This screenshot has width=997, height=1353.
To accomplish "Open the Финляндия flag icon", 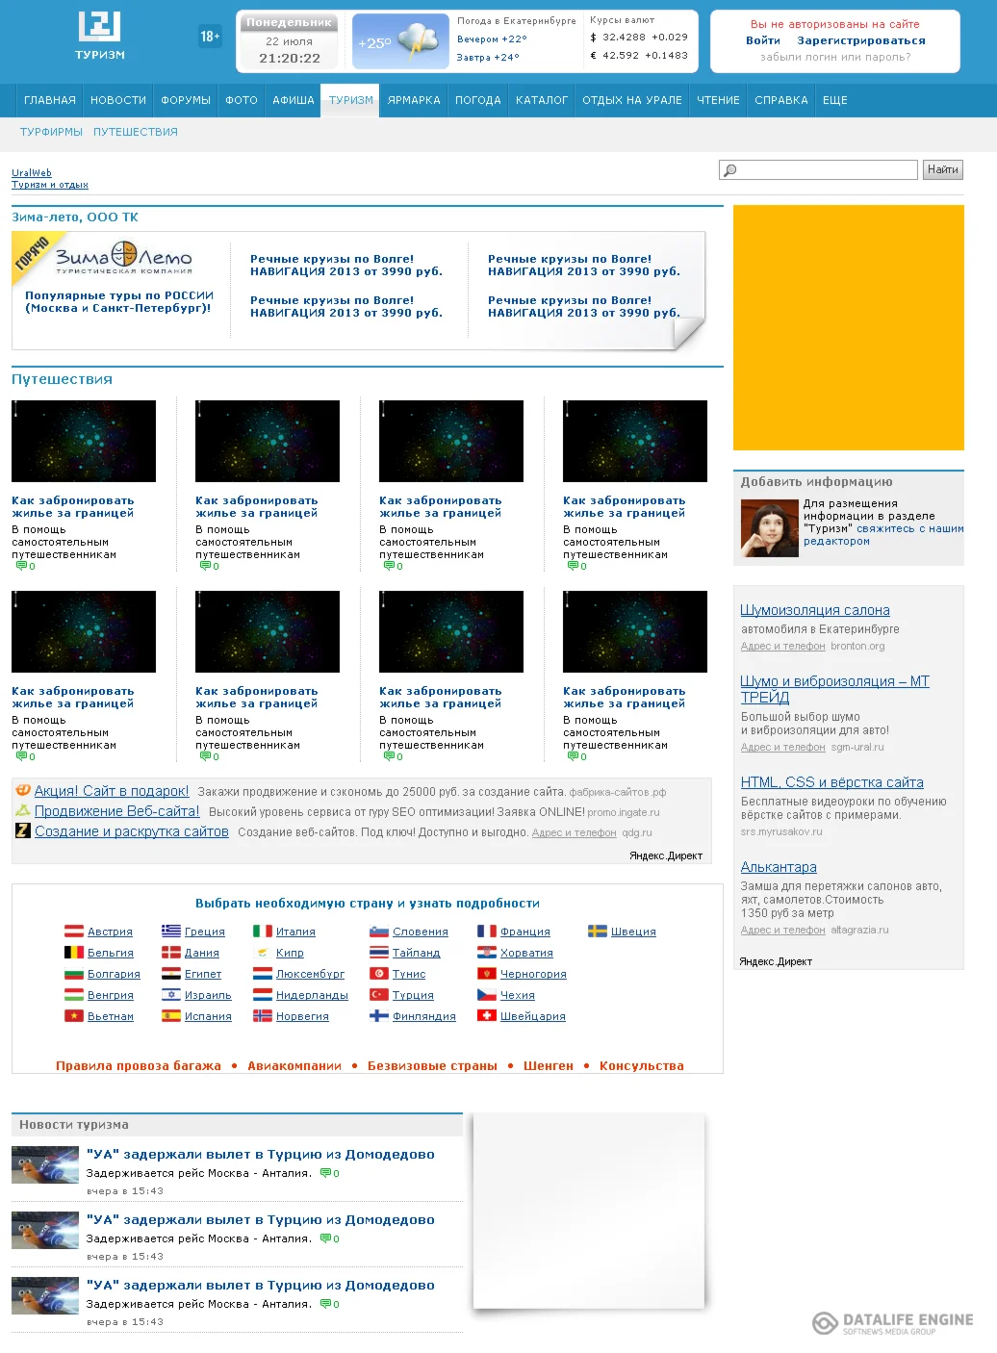I will point(379,1016).
